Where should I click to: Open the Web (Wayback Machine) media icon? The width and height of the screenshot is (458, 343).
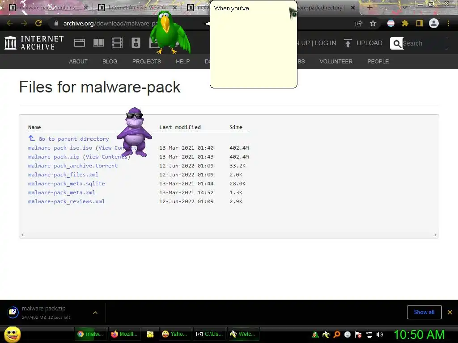click(x=80, y=43)
